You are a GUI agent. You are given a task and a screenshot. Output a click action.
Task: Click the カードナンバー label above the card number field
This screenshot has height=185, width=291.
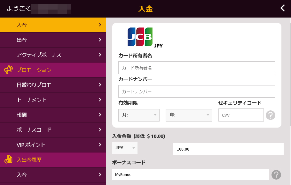click(135, 79)
